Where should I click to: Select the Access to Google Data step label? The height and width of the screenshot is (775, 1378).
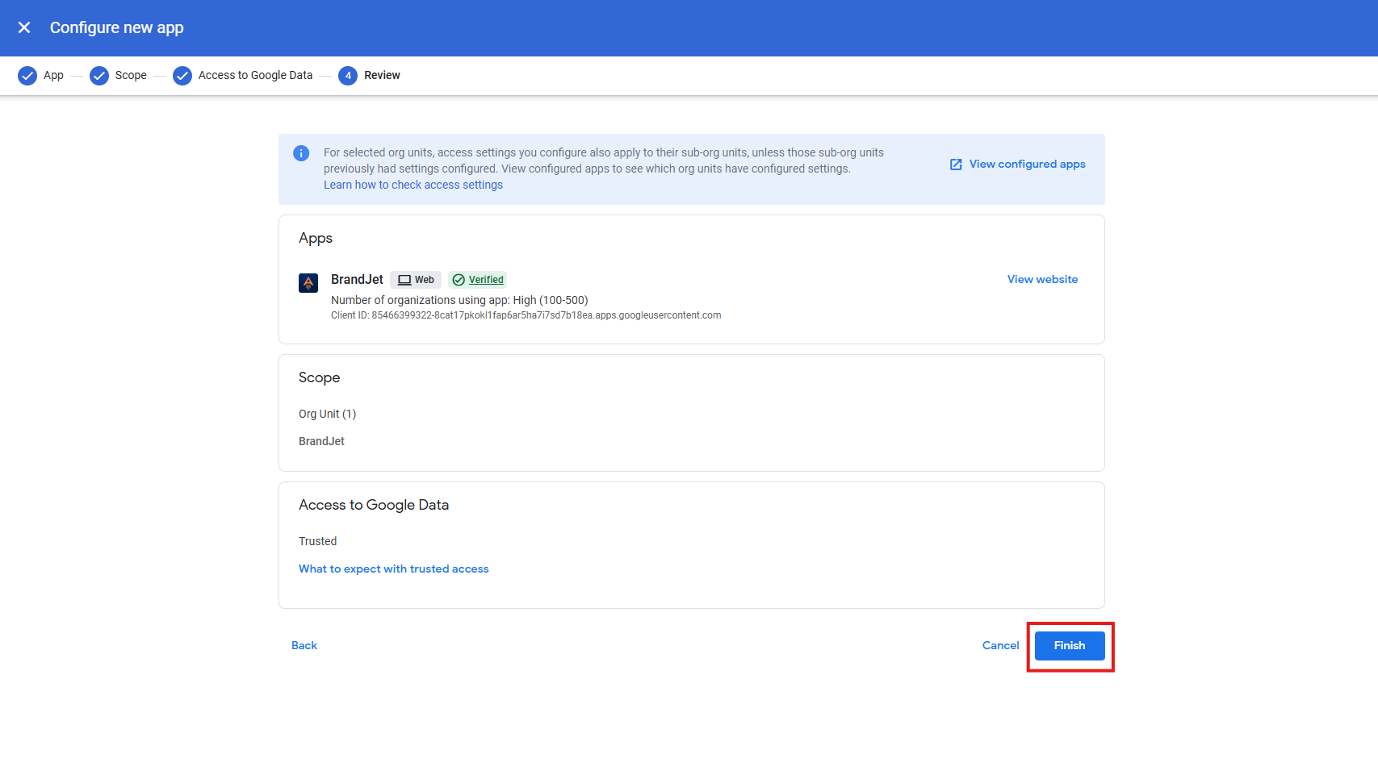[255, 75]
